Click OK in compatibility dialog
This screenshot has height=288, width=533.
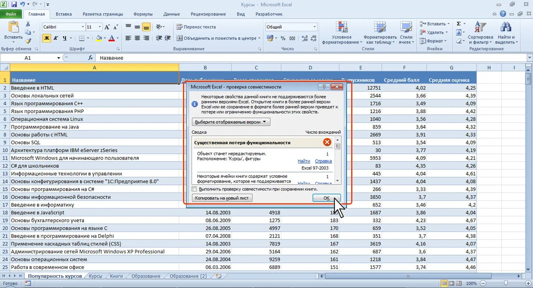(327, 198)
